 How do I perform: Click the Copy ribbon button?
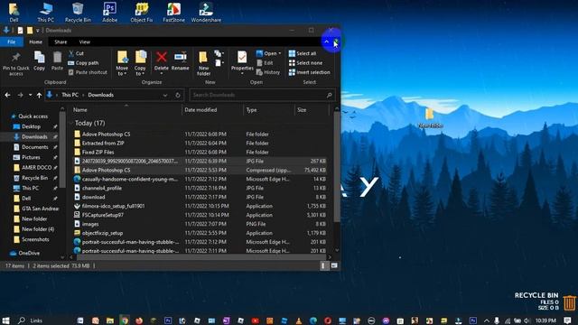click(x=39, y=60)
